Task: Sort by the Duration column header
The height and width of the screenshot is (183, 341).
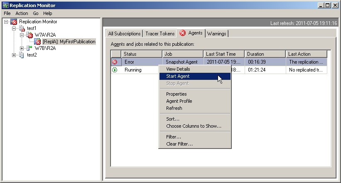Action: tap(265, 54)
